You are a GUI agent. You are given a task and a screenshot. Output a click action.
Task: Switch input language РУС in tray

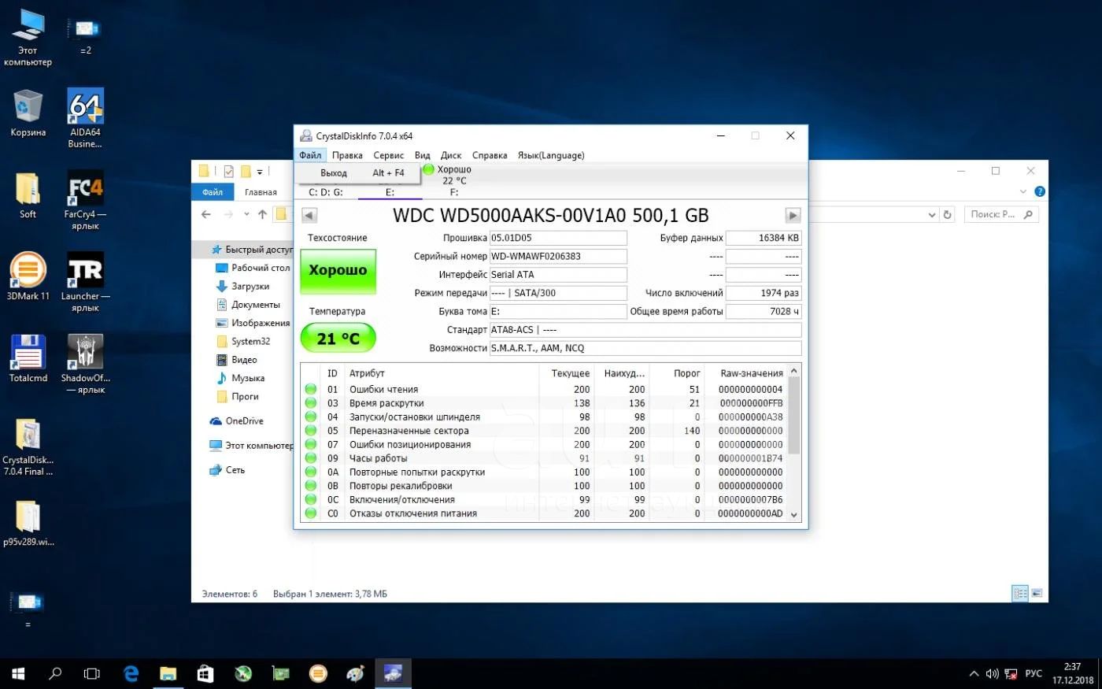(1034, 674)
